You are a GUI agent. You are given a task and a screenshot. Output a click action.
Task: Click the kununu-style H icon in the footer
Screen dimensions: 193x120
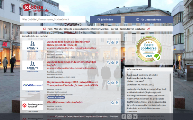(135, 116)
